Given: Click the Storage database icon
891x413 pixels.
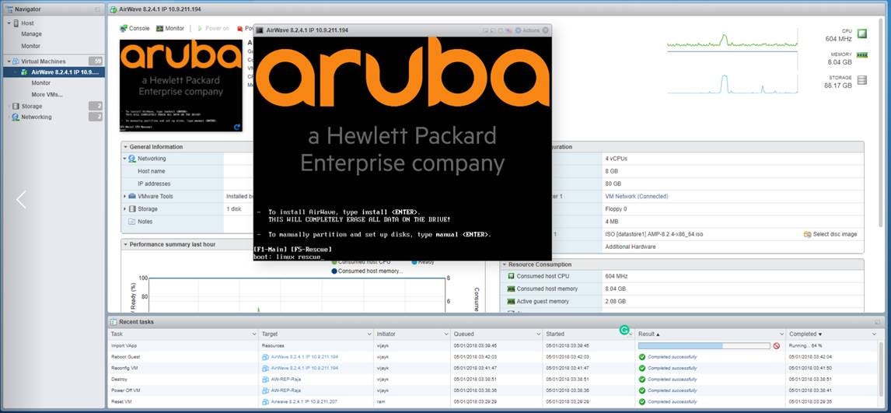Looking at the screenshot, I should pos(16,107).
